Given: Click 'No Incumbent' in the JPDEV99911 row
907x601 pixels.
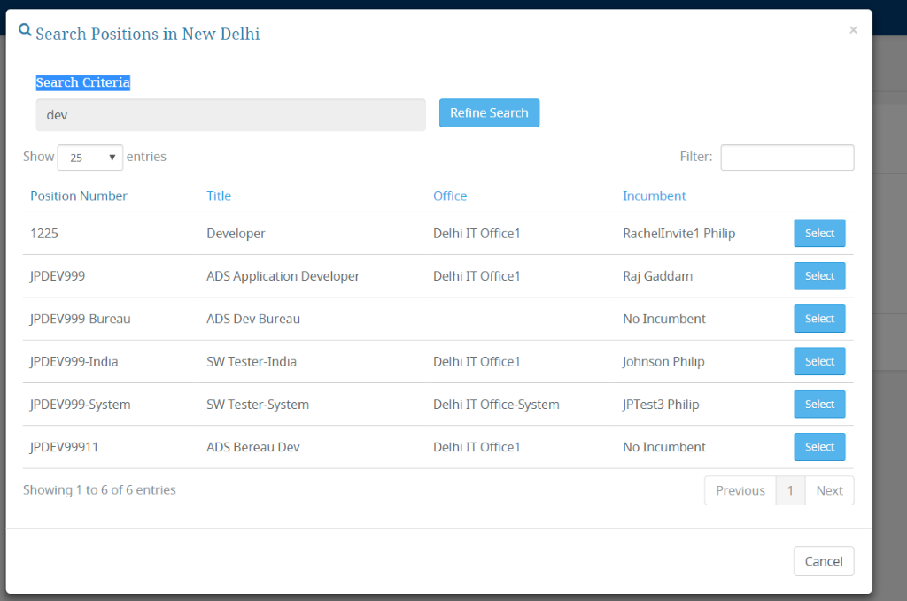Looking at the screenshot, I should tap(664, 447).
